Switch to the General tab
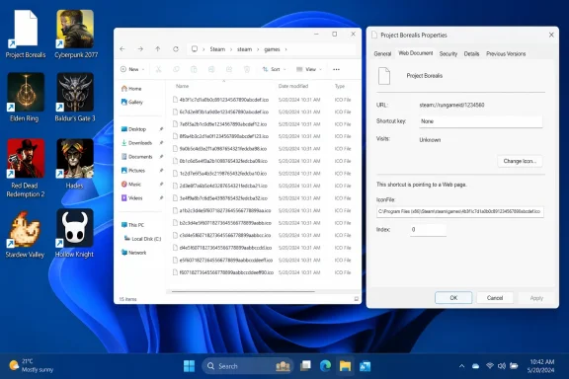This screenshot has height=379, width=569. [x=382, y=53]
